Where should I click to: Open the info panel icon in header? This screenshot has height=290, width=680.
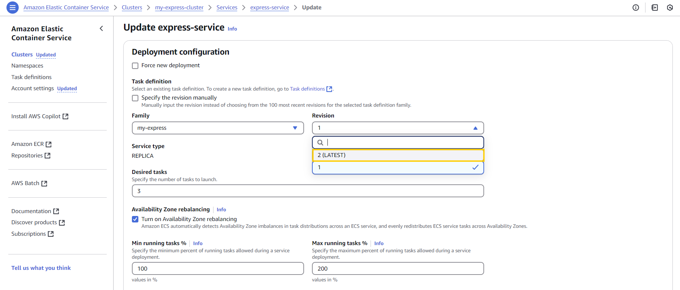(x=636, y=8)
